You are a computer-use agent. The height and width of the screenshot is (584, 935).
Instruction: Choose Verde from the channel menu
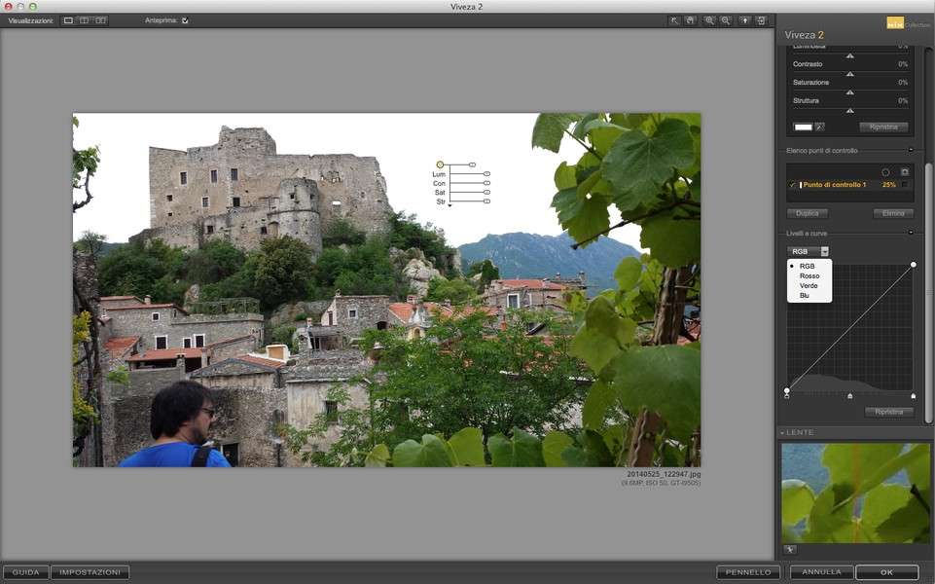(x=809, y=285)
